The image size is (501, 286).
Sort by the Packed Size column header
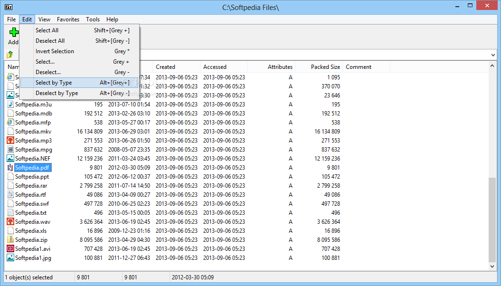click(x=319, y=67)
